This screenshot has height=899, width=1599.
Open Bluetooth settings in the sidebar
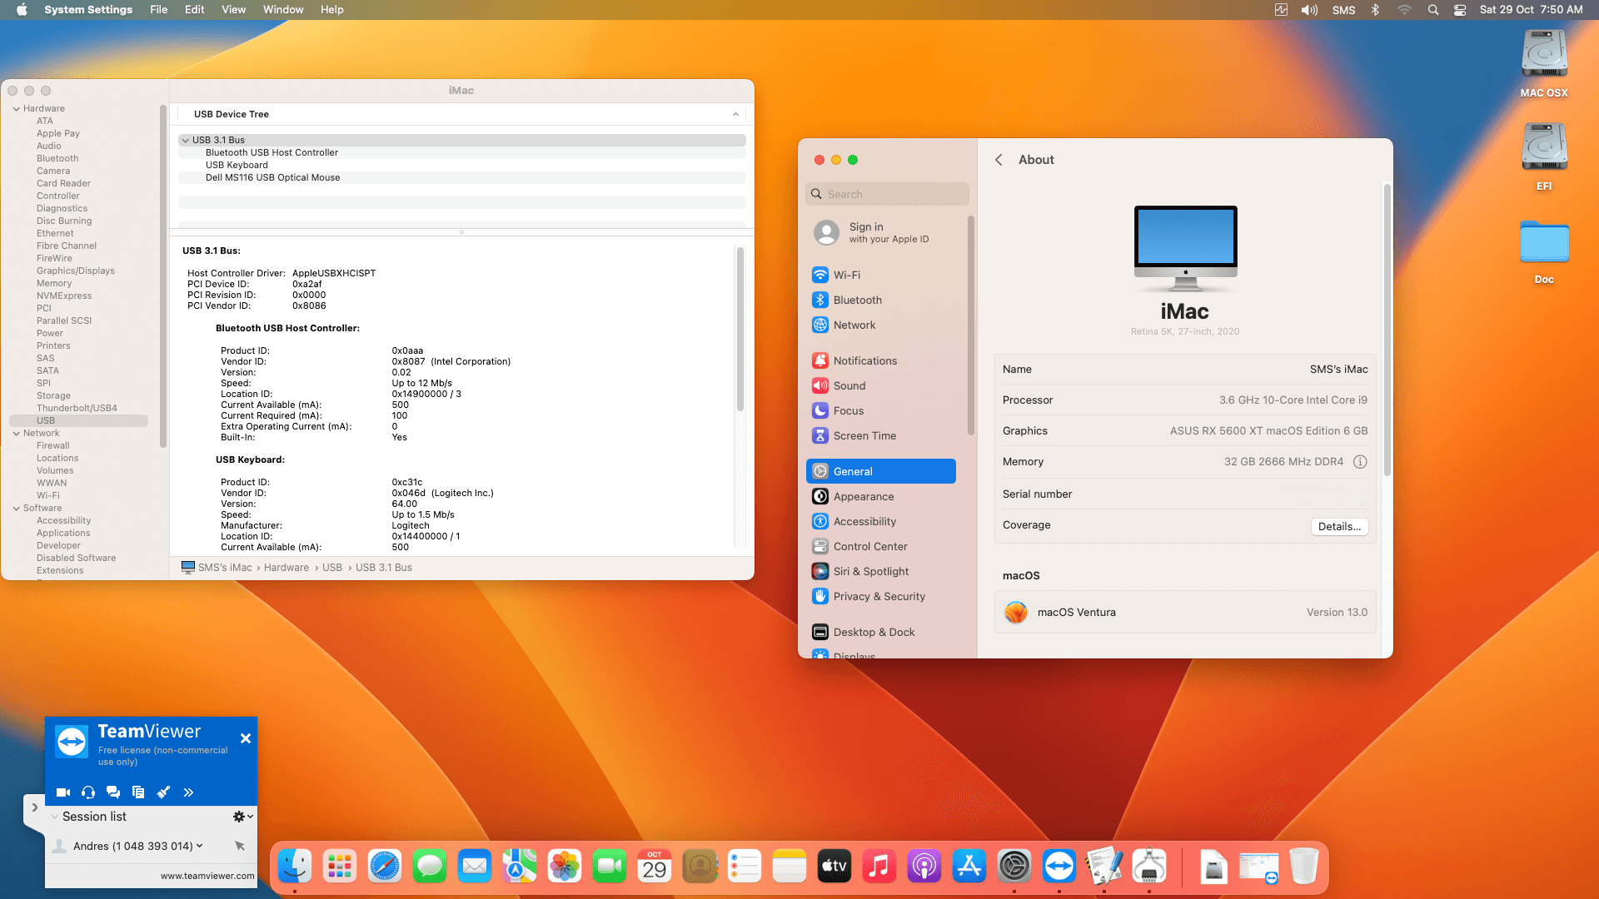[x=857, y=300]
